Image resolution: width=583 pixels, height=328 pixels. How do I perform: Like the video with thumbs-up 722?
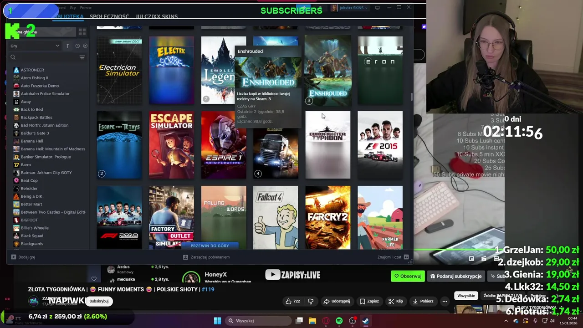point(292,301)
